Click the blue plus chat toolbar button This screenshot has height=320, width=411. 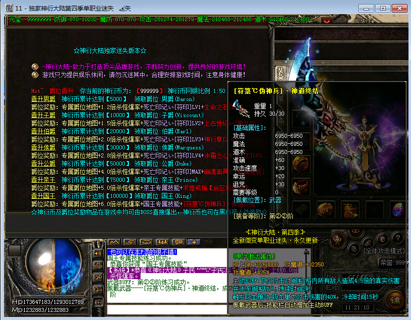pos(194,242)
